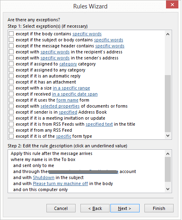Click 'selected properties' link

tap(60, 106)
